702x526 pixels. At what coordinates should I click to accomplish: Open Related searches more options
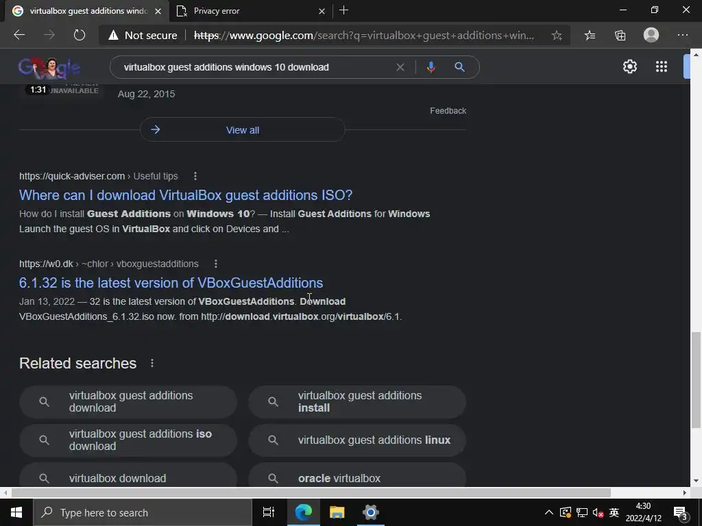tap(152, 363)
